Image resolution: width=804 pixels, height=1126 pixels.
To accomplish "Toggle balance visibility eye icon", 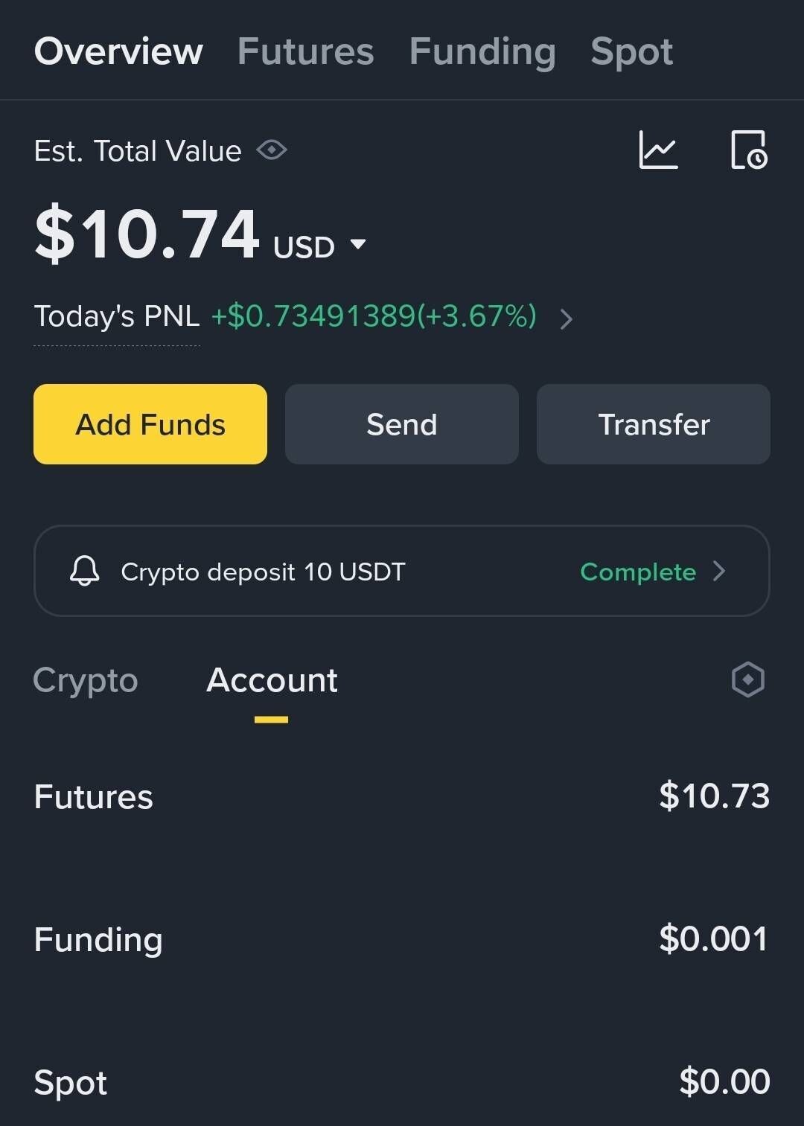I will [x=272, y=150].
